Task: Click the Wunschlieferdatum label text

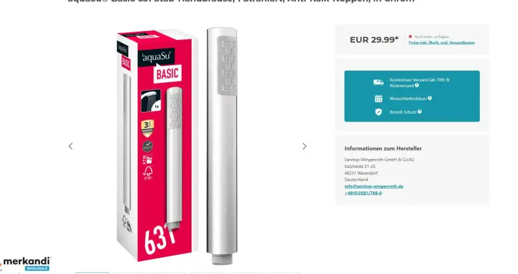Action: pos(408,98)
